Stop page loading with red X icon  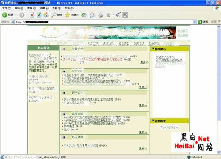click(x=32, y=15)
